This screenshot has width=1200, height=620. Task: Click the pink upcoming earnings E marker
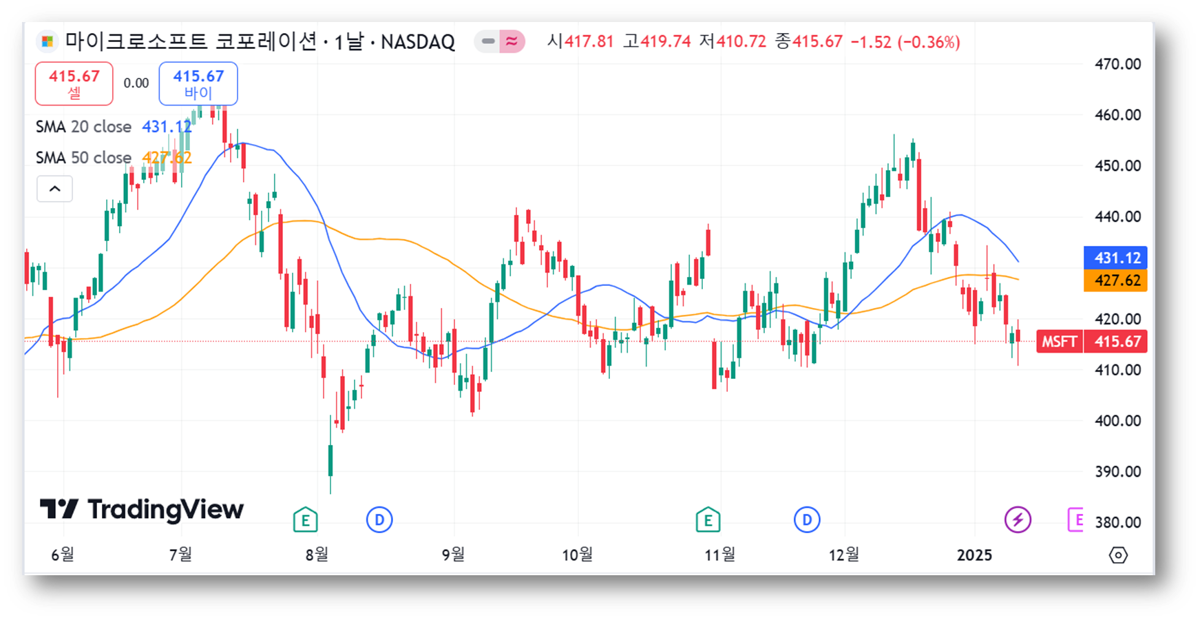pyautogui.click(x=1076, y=519)
